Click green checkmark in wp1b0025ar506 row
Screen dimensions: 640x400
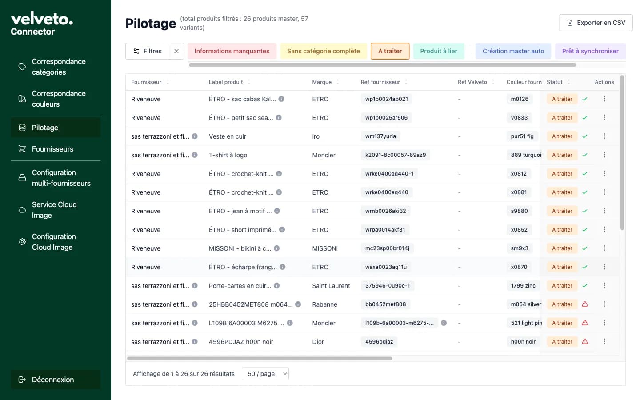click(585, 118)
